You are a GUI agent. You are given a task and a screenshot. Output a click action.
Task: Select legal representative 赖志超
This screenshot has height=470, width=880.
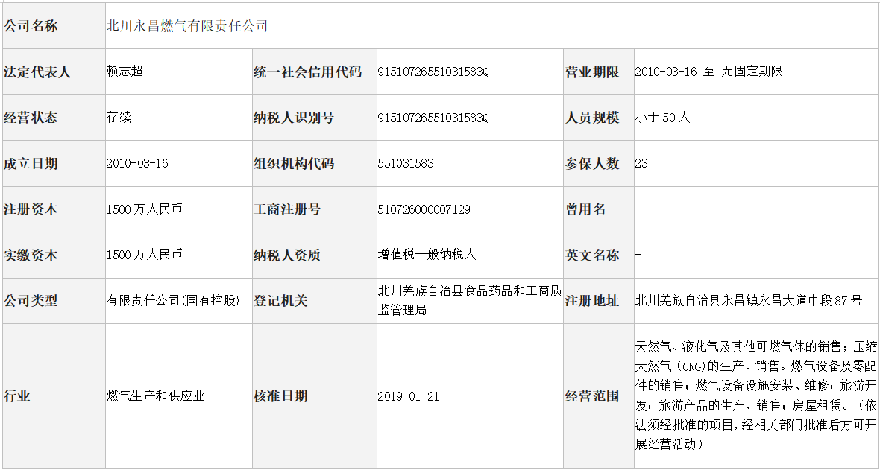pos(125,72)
